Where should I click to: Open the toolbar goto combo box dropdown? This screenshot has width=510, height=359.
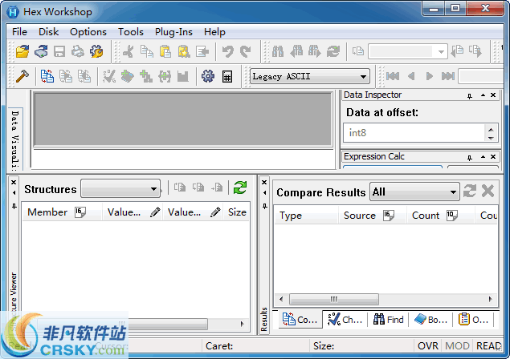pos(441,52)
